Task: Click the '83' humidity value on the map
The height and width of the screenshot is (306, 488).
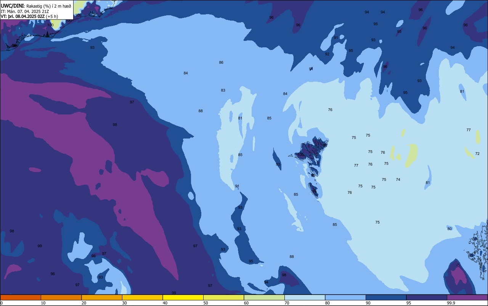Action: click(x=223, y=90)
